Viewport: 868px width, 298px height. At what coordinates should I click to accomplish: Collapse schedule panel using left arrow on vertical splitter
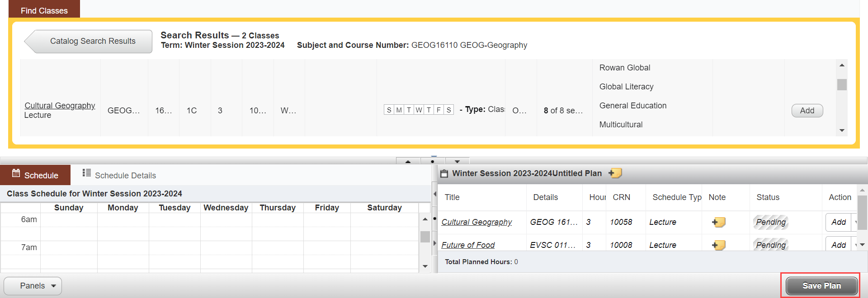[x=435, y=194]
